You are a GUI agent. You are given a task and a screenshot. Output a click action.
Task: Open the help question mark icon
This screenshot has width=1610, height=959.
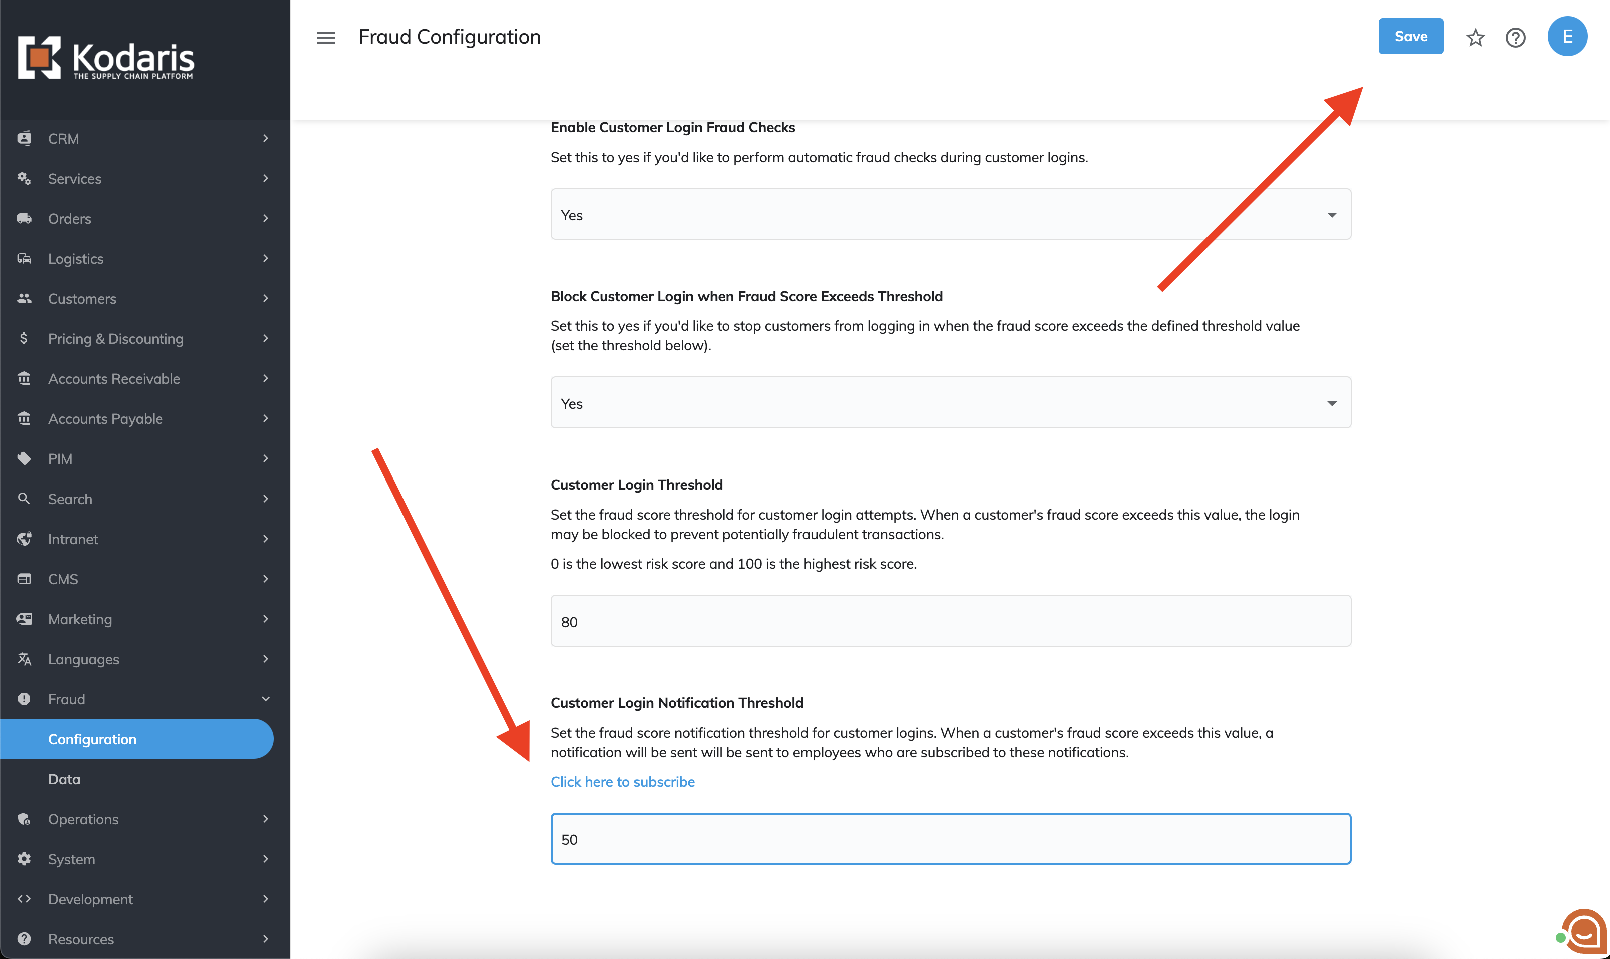pos(1515,38)
